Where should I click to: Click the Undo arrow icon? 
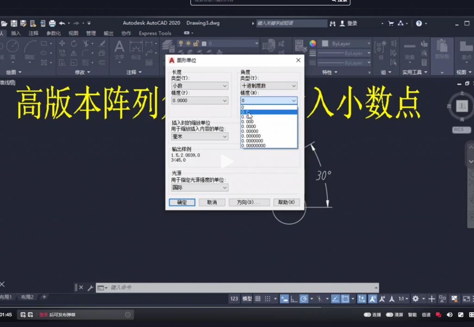tap(62, 23)
